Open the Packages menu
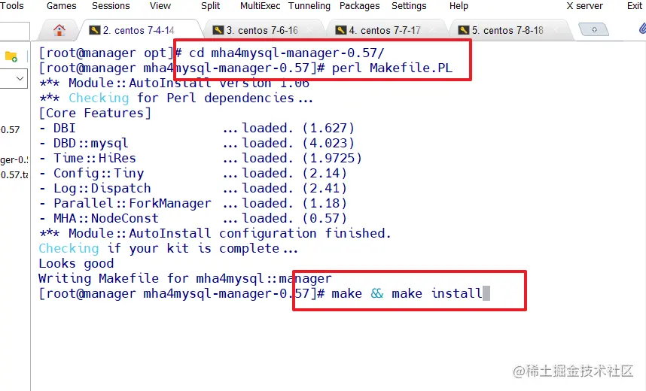 tap(360, 6)
